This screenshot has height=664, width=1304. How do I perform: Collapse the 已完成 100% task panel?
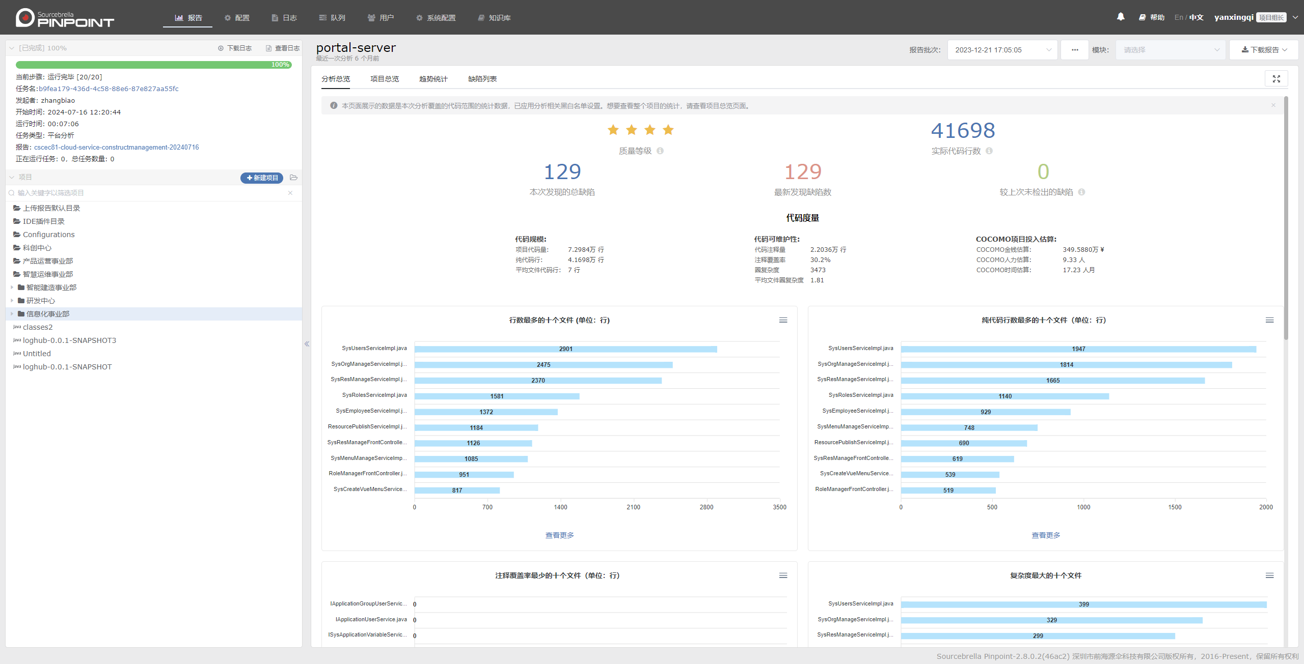(x=12, y=48)
